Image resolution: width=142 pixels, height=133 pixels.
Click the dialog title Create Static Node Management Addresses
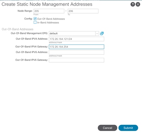click(x=47, y=4)
